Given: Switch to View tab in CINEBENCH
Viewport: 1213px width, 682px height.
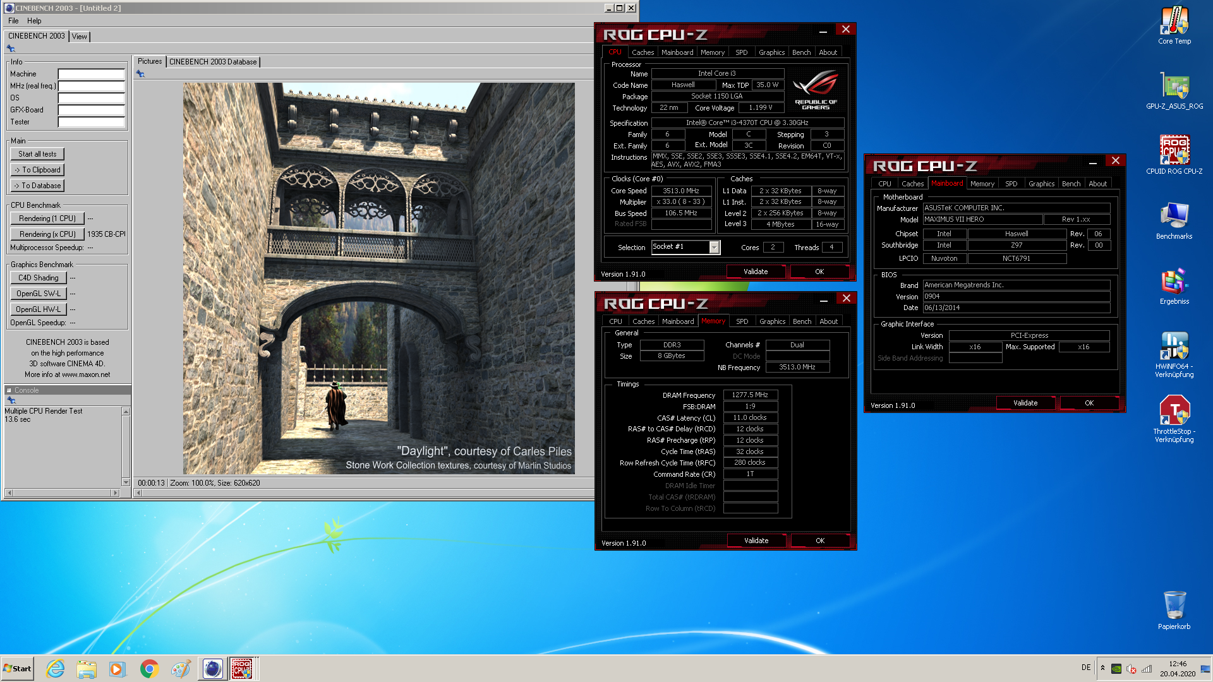Looking at the screenshot, I should coord(80,37).
